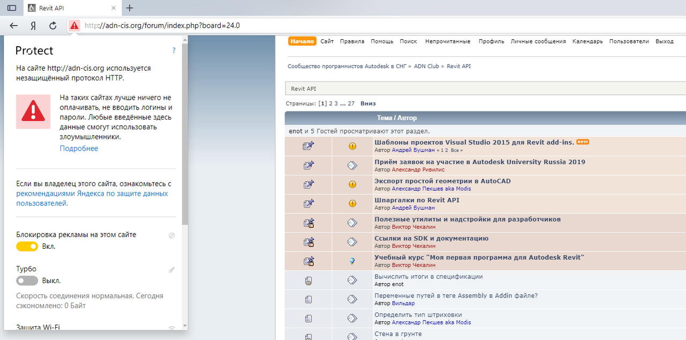Click exclamation icon in Шпаргалки row
The height and width of the screenshot is (340, 686).
click(352, 204)
